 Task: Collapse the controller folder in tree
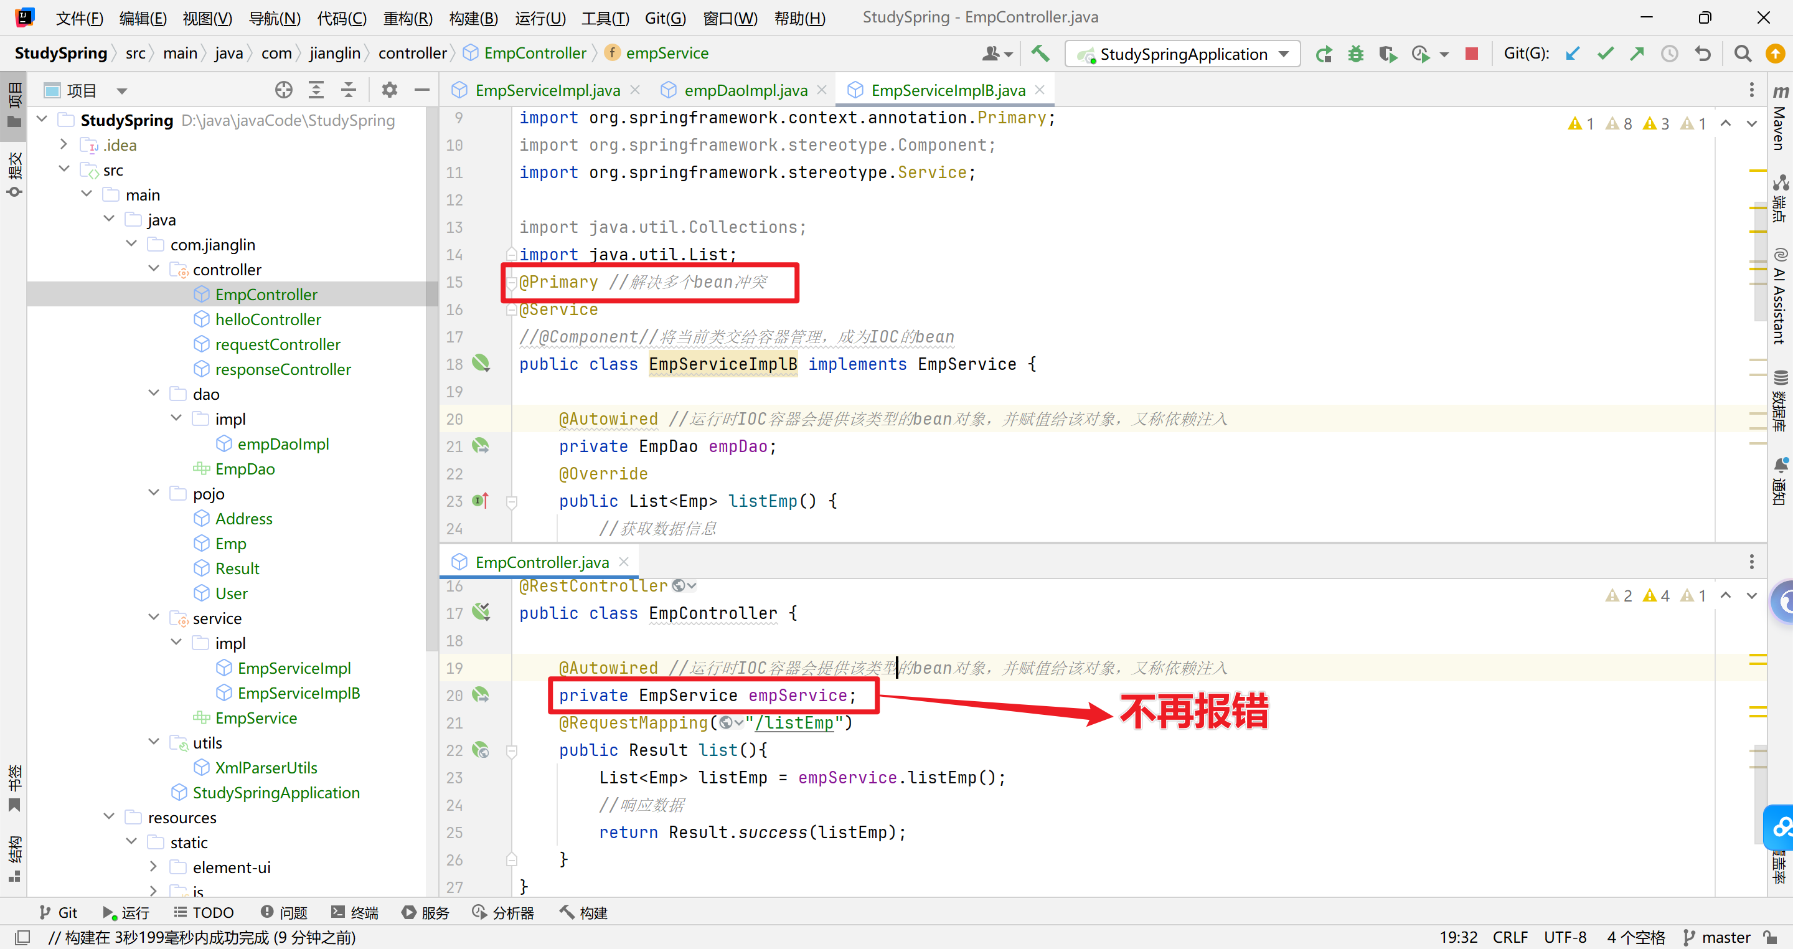coord(154,269)
